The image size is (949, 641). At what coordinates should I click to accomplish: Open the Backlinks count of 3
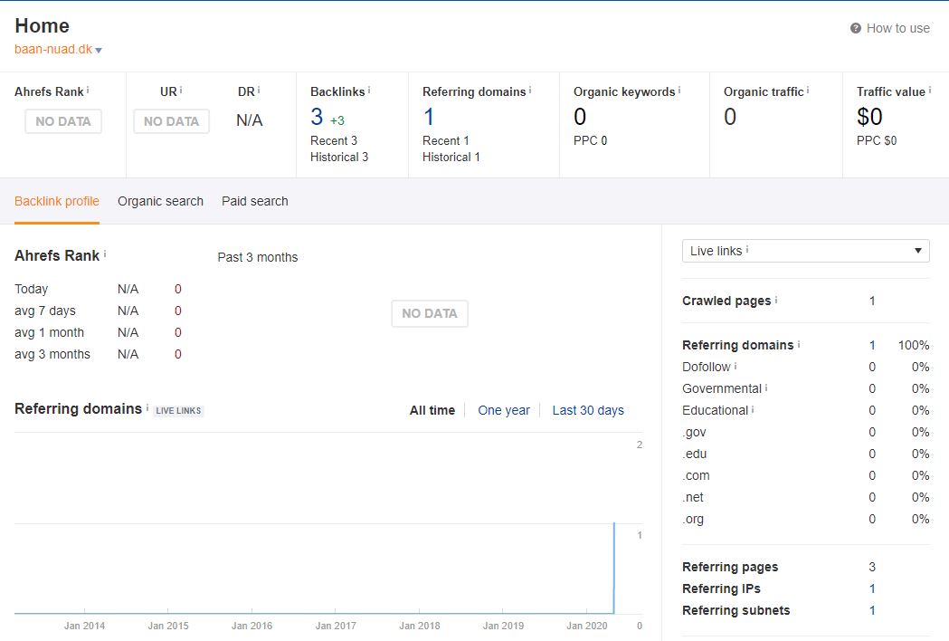[317, 117]
